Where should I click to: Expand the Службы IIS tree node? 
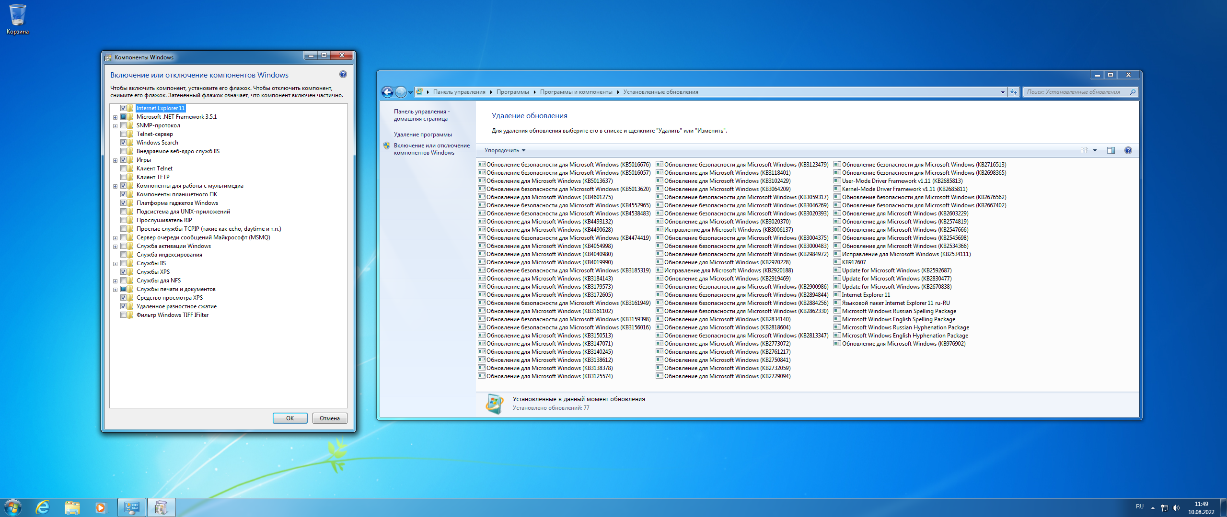(x=115, y=264)
